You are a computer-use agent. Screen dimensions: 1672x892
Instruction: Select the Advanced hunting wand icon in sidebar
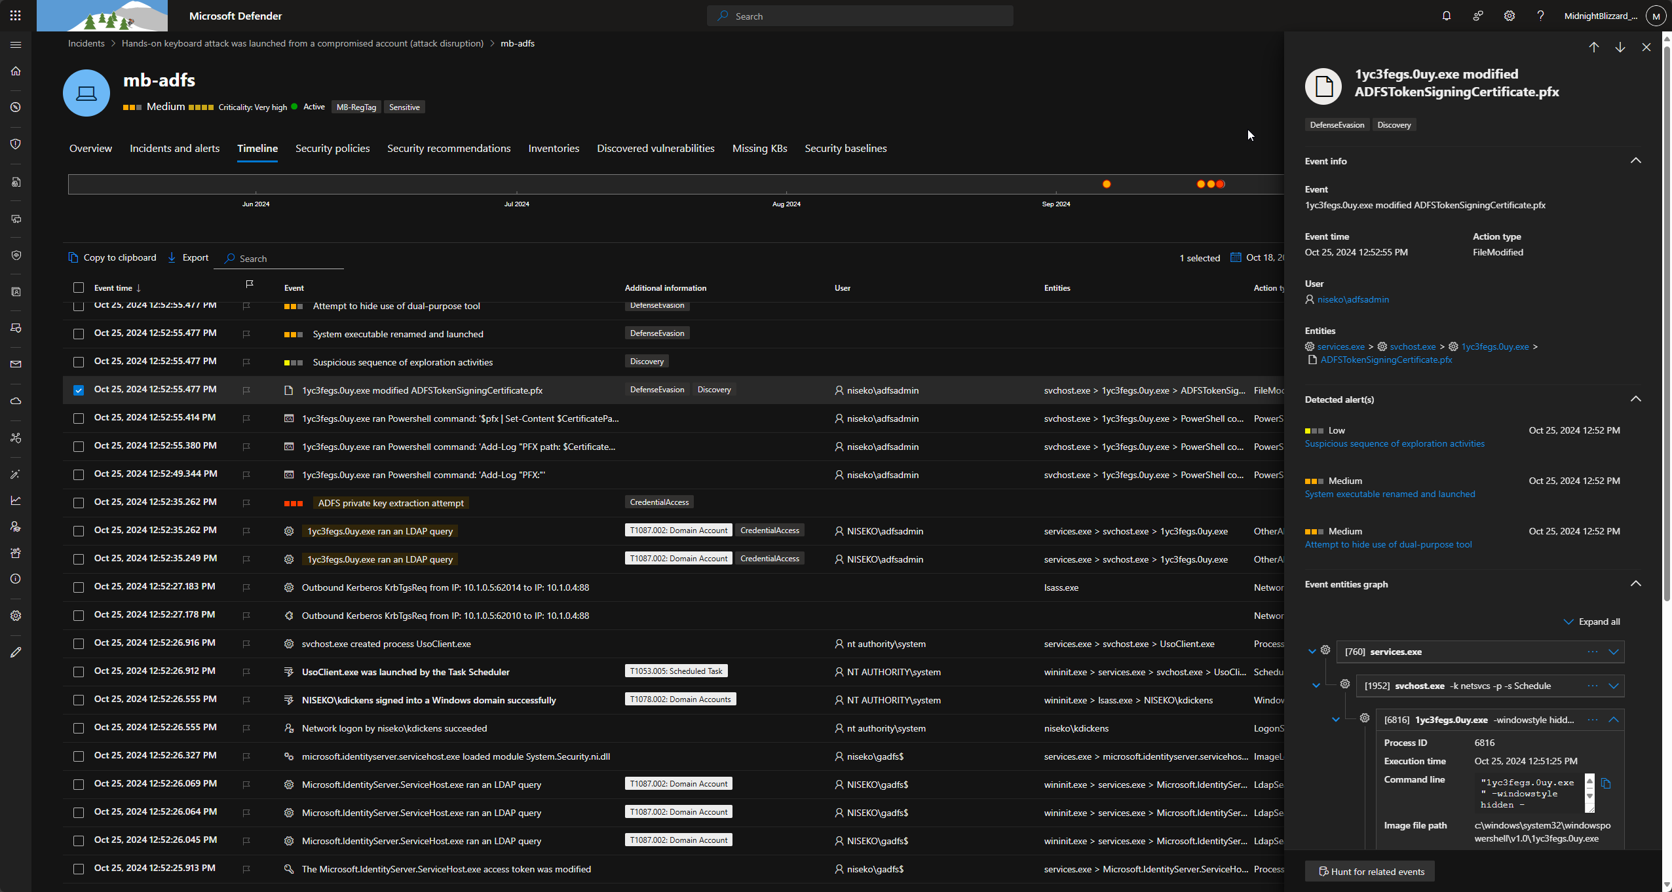pos(16,474)
